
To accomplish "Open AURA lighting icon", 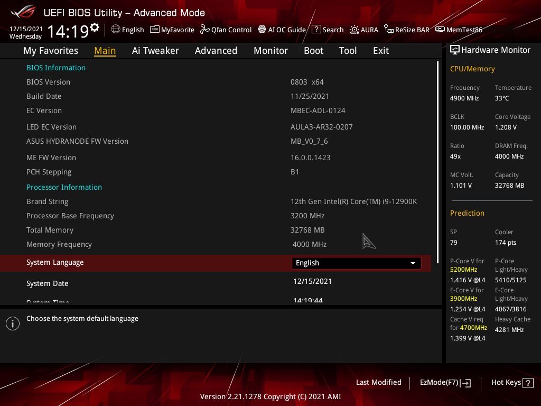I will [x=355, y=30].
